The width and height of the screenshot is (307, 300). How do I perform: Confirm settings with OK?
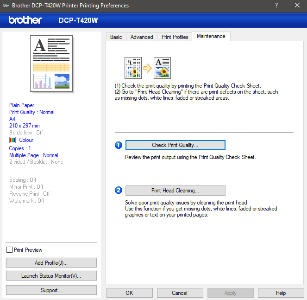pos(129,293)
